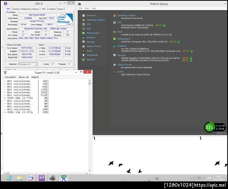Switch to the SPD tab in CPU-Z
228x189 pixels.
pyautogui.click(x=44, y=9)
